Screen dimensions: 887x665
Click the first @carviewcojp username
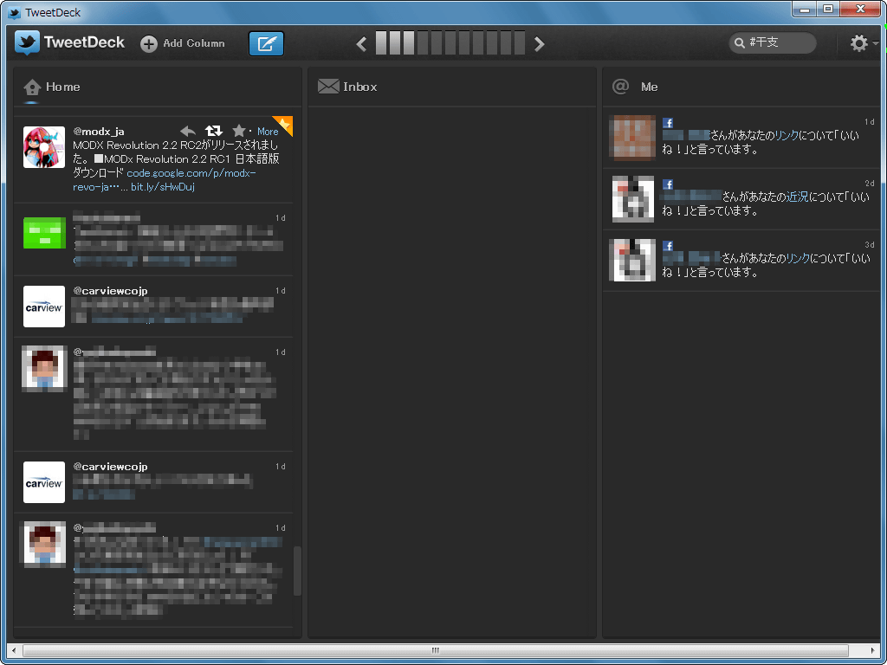coord(110,291)
